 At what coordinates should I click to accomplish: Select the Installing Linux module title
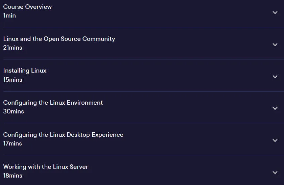25,71
